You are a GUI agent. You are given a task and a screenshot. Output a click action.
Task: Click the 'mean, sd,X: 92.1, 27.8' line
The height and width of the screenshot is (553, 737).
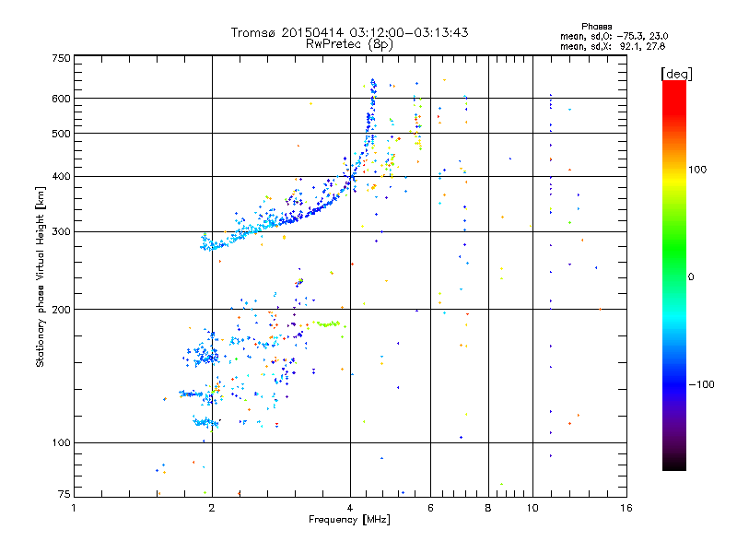coord(613,46)
